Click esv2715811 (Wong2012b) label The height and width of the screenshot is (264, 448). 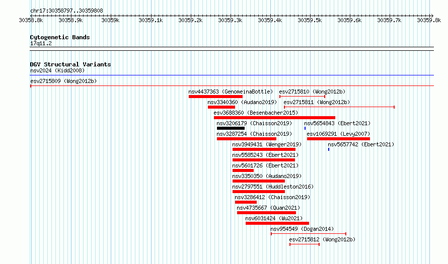[x=317, y=102]
